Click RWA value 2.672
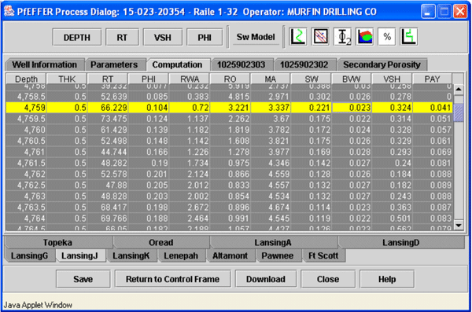Image resolution: width=472 pixels, height=312 pixels. click(x=190, y=207)
